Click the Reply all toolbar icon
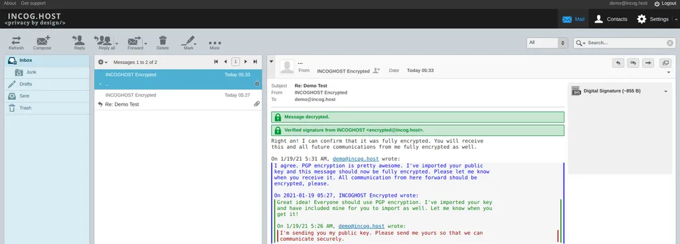The height and width of the screenshot is (244, 680). [104, 43]
